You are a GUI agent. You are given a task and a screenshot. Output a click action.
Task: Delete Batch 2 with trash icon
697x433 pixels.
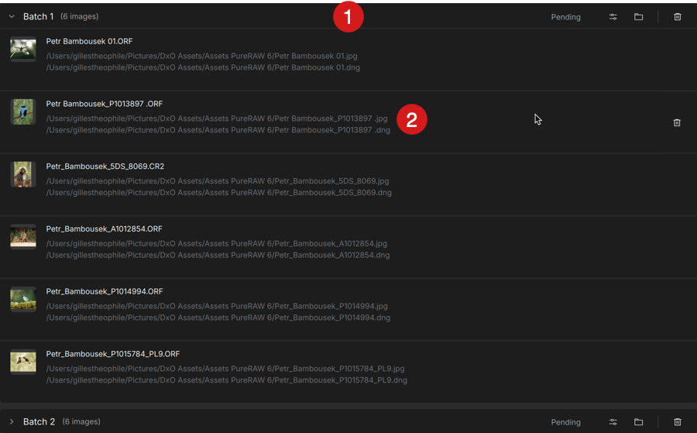click(678, 422)
